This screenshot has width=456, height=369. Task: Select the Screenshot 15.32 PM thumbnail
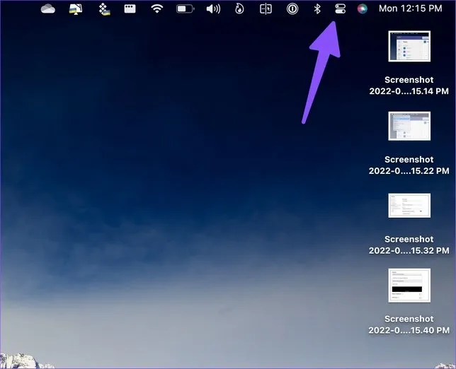click(x=409, y=206)
